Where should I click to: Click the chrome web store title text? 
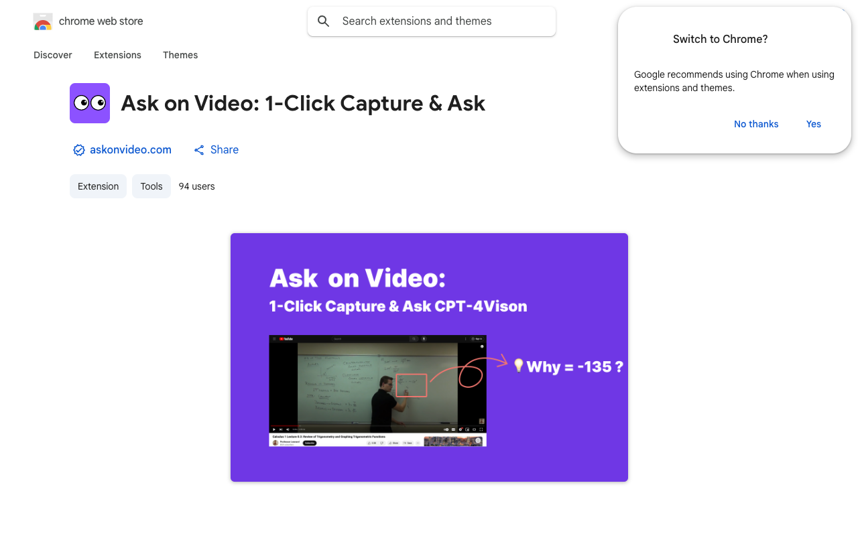point(101,21)
